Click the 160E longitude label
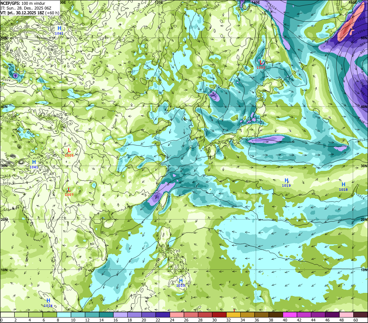The image size is (368, 323). 353,2
